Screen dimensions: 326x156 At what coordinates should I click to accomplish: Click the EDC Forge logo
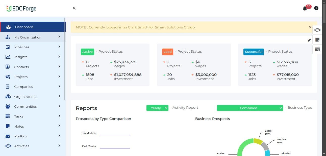[x=21, y=9]
